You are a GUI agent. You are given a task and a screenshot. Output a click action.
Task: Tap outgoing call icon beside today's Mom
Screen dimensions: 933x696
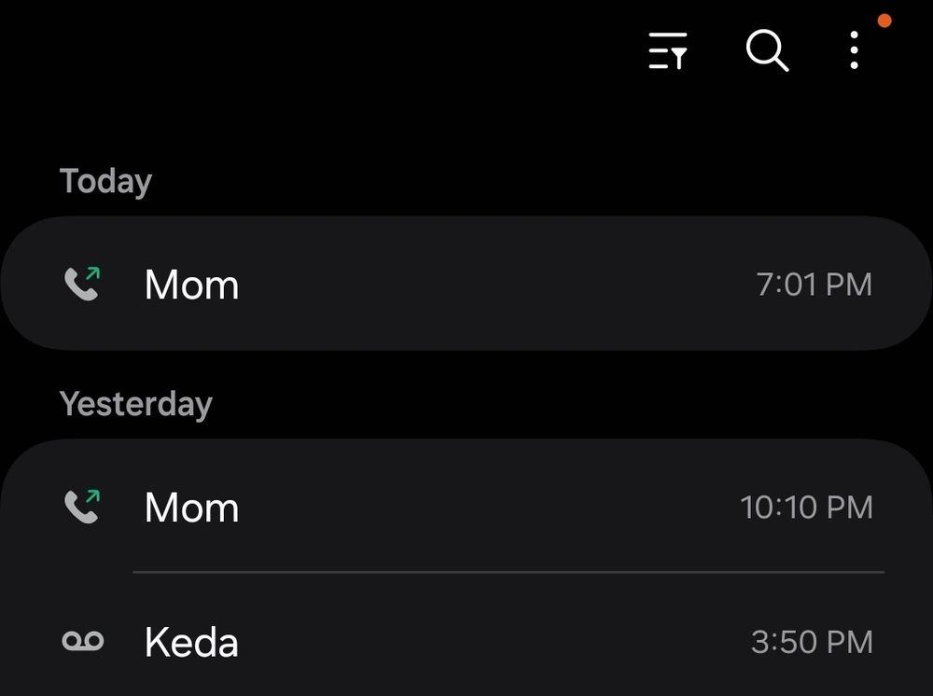82,284
